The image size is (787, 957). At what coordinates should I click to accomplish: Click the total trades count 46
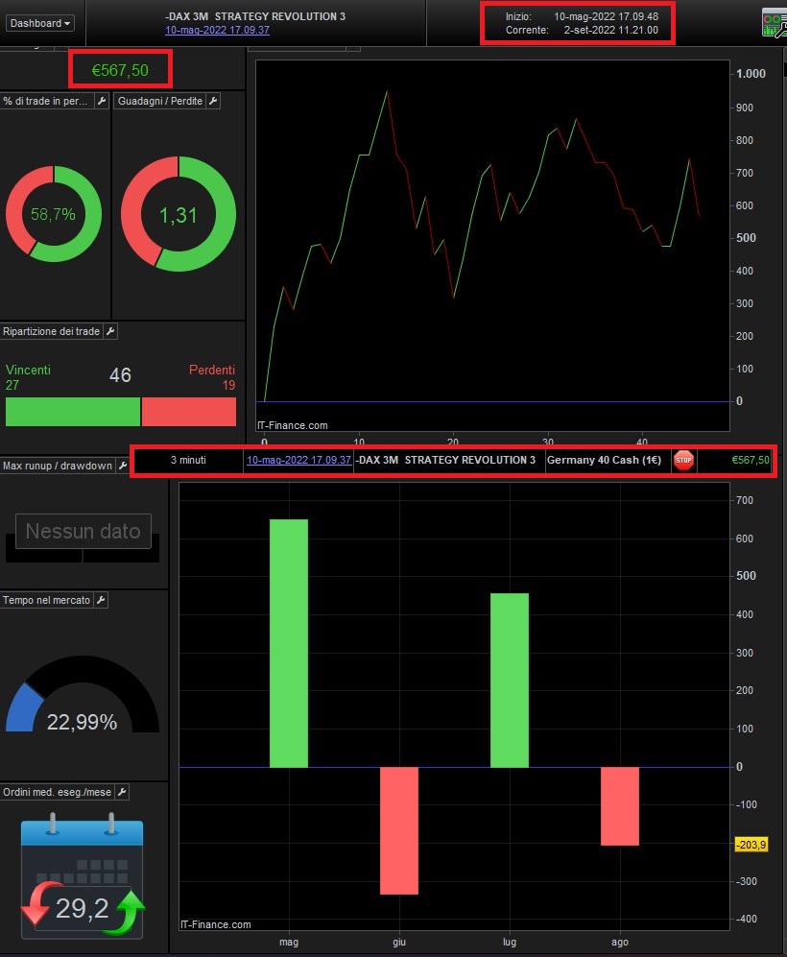point(120,374)
